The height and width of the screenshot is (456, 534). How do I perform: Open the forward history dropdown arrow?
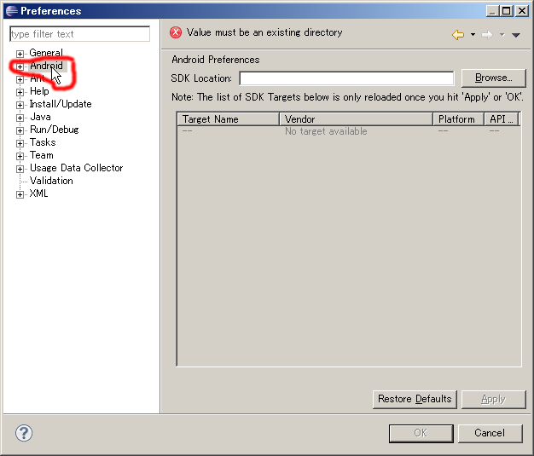[x=502, y=34]
